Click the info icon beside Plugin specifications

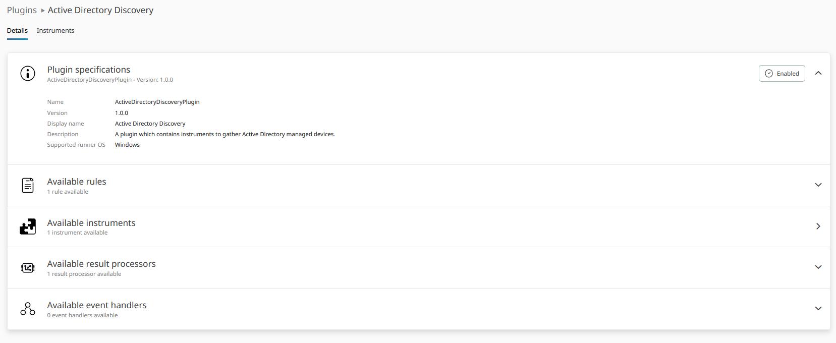point(28,74)
